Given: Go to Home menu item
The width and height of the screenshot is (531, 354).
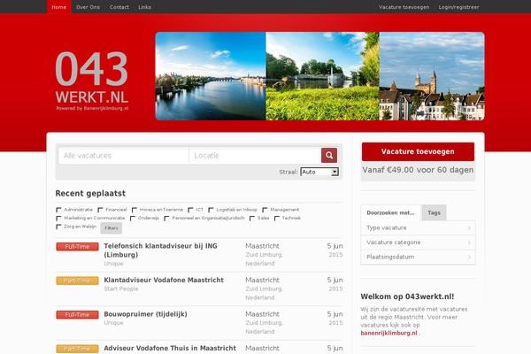Looking at the screenshot, I should [59, 7].
